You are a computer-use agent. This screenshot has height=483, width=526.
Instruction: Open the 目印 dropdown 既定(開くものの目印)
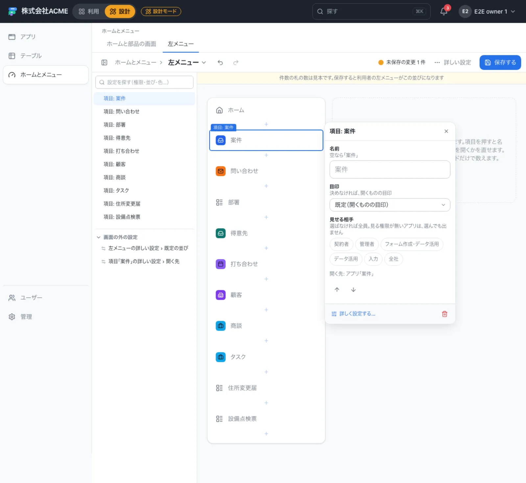pos(390,205)
